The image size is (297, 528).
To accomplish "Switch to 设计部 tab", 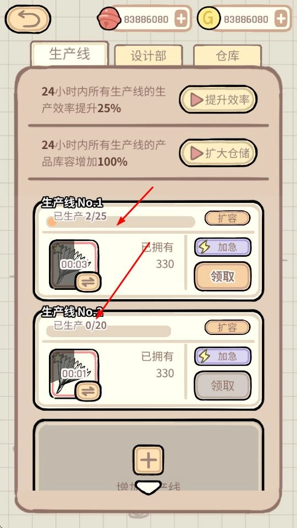I will click(x=148, y=55).
